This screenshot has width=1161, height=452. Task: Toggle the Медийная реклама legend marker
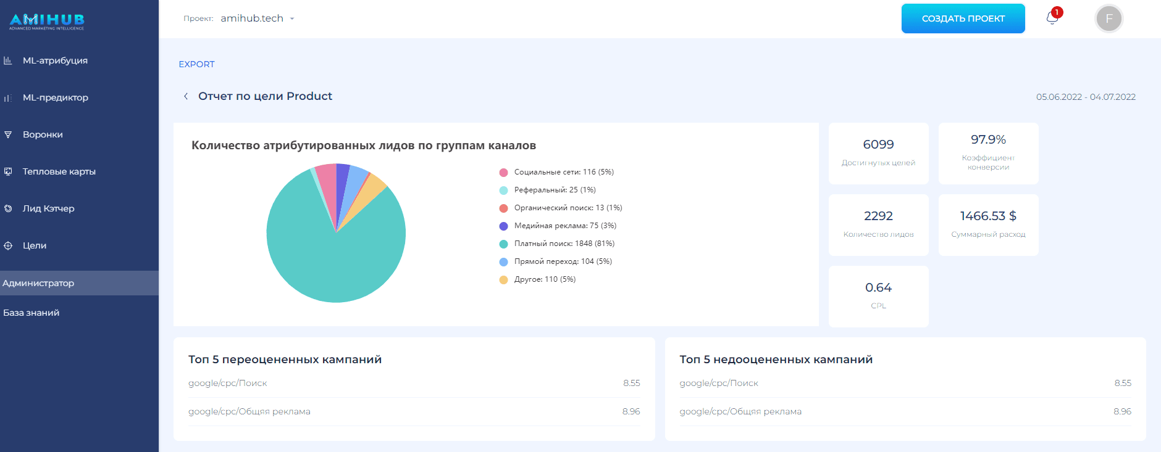pyautogui.click(x=503, y=226)
